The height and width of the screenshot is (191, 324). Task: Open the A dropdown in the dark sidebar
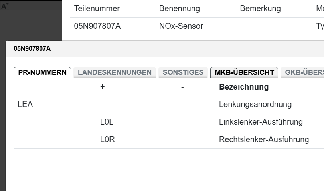(5, 6)
